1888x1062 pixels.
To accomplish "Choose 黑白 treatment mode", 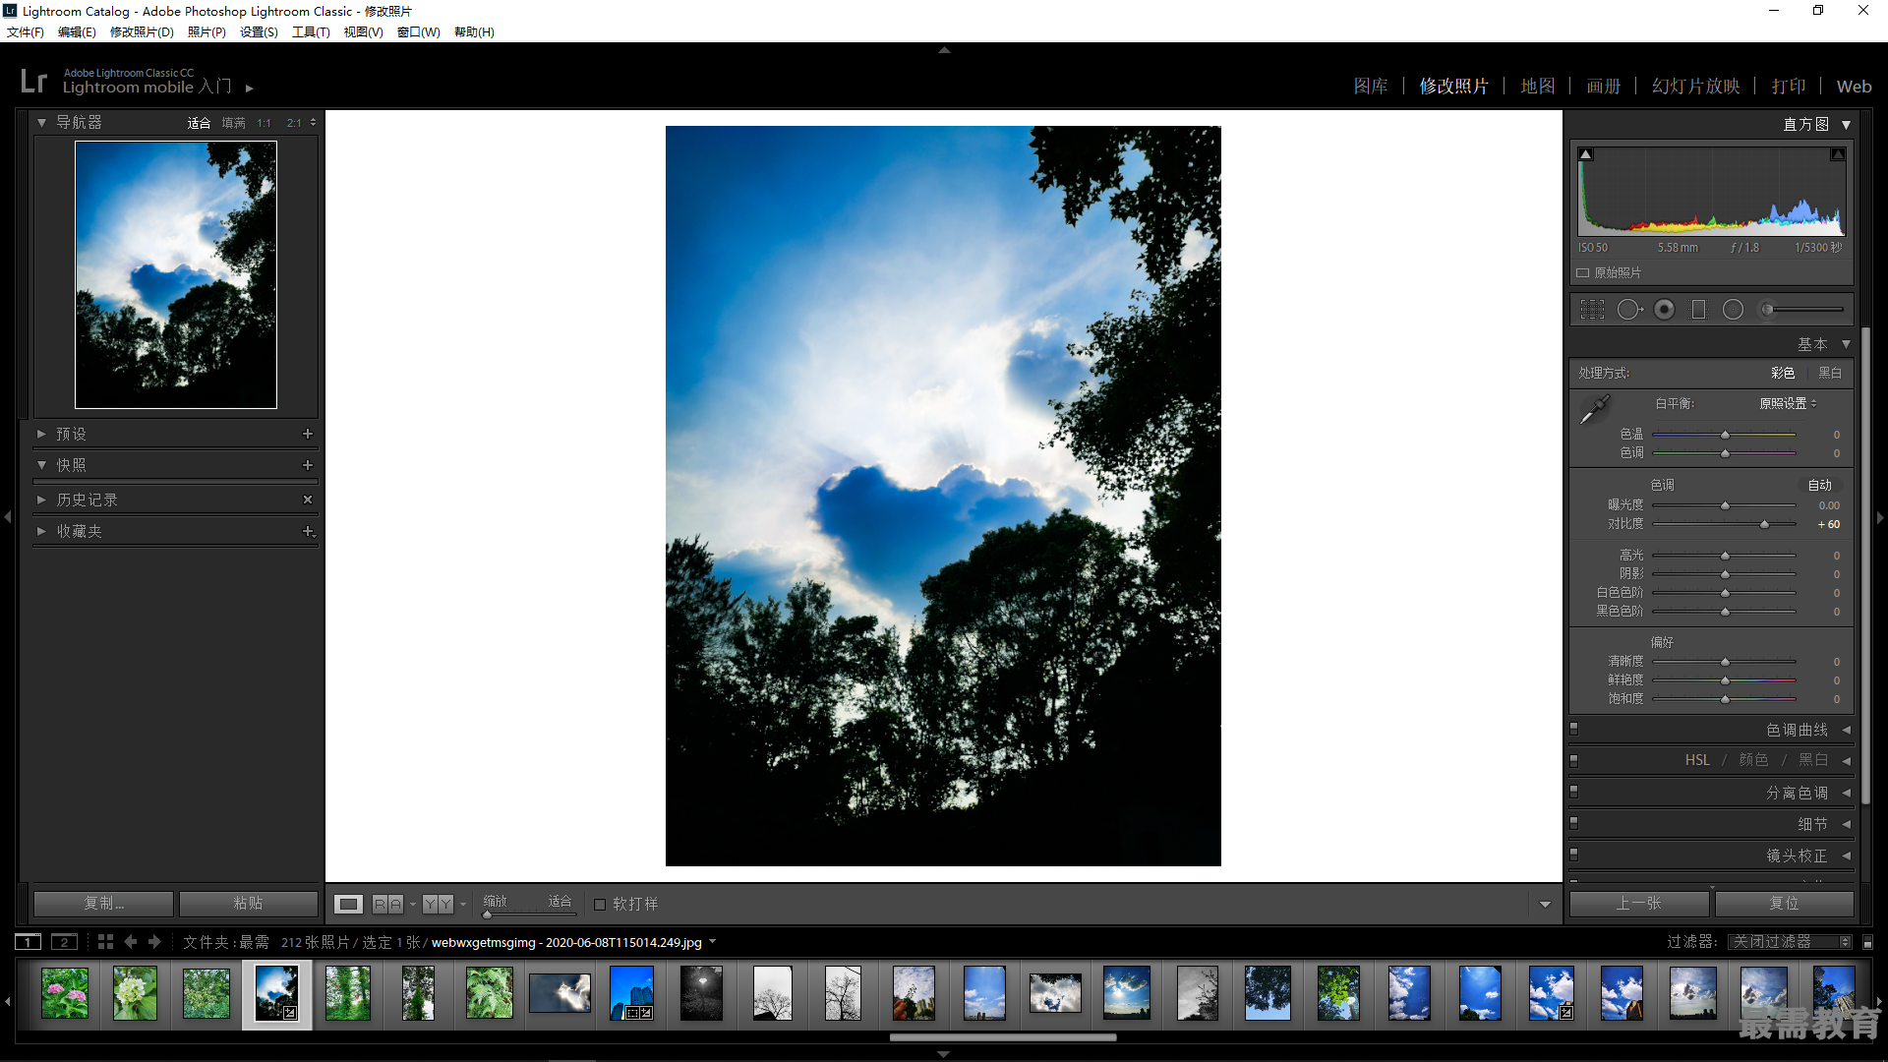I will (1830, 373).
